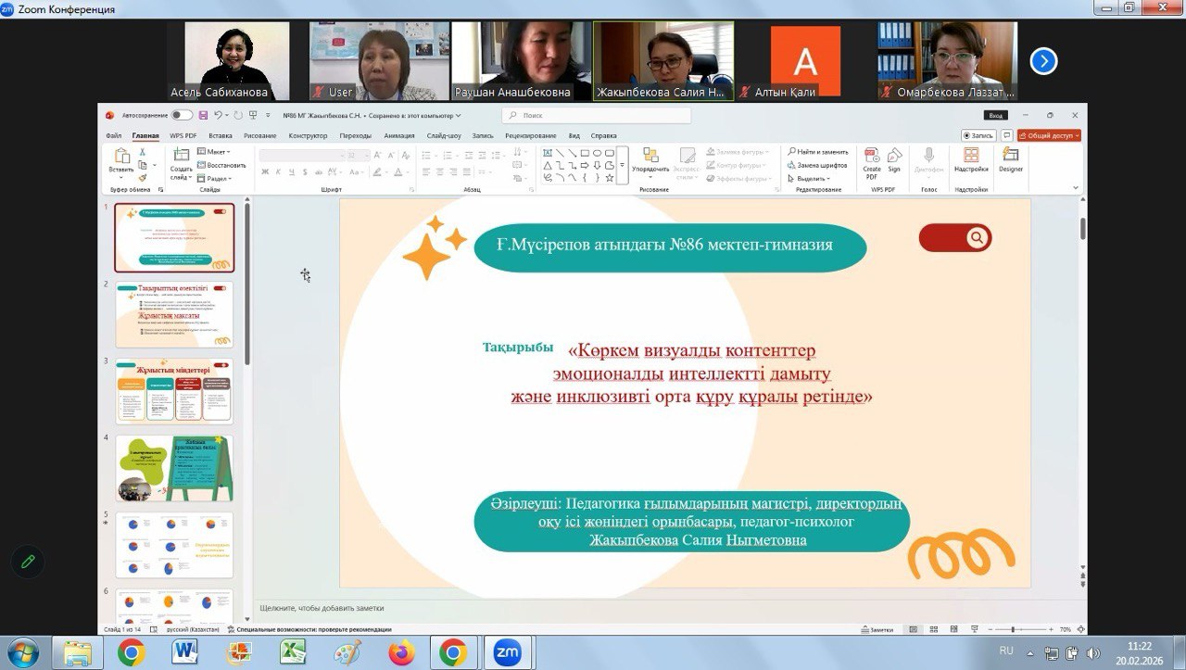
Task: Click the Zoom annotation pencil icon
Action: pos(28,562)
